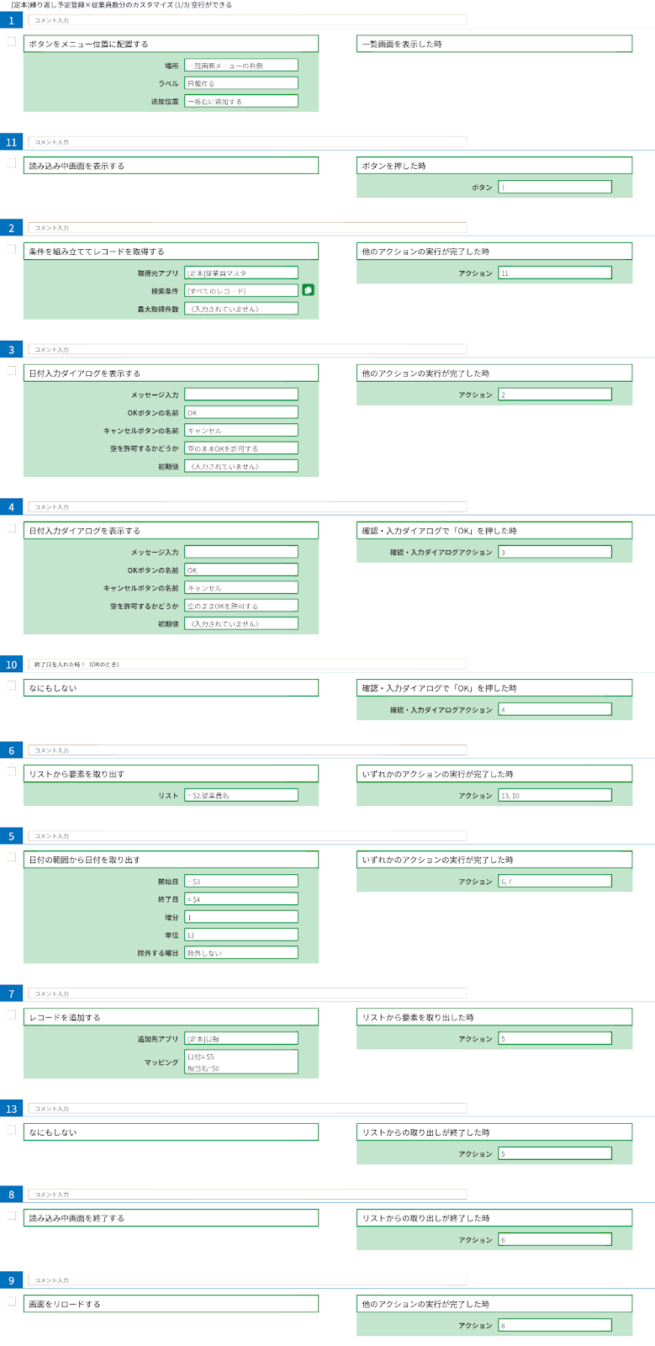The width and height of the screenshot is (655, 1346).
Task: Select the ボタンを押した時 condition box
Action: (x=494, y=166)
